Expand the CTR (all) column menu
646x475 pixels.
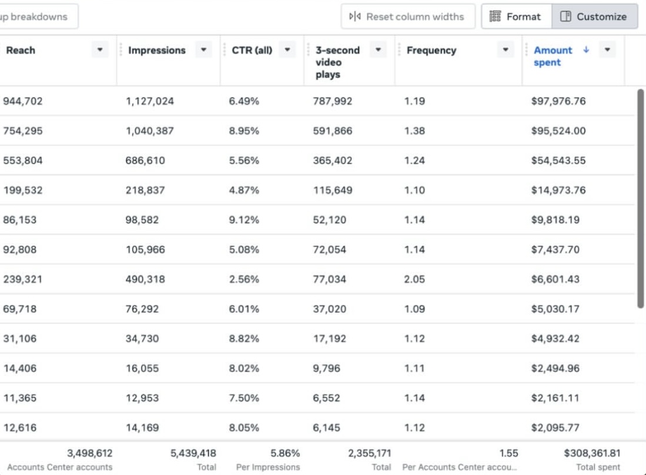click(x=287, y=50)
